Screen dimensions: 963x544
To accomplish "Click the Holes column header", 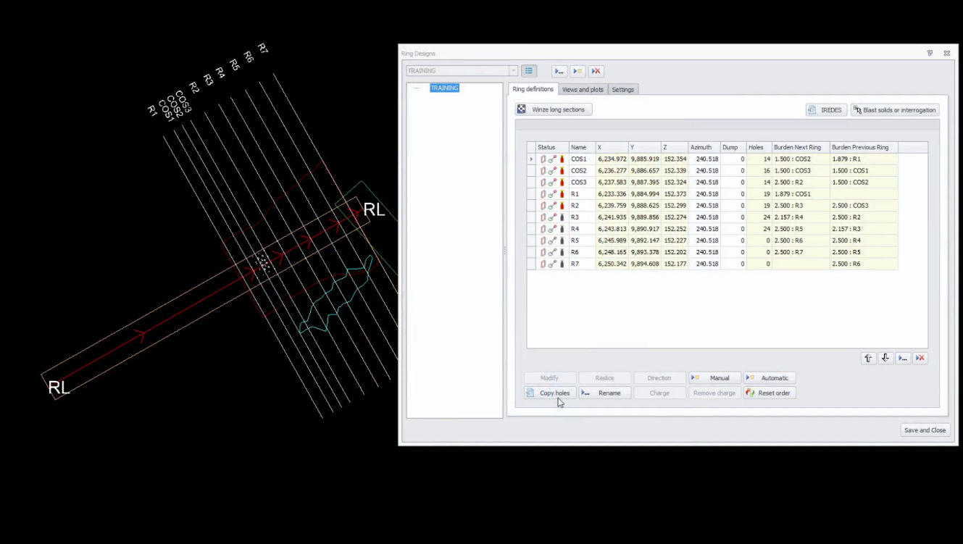I will [759, 147].
